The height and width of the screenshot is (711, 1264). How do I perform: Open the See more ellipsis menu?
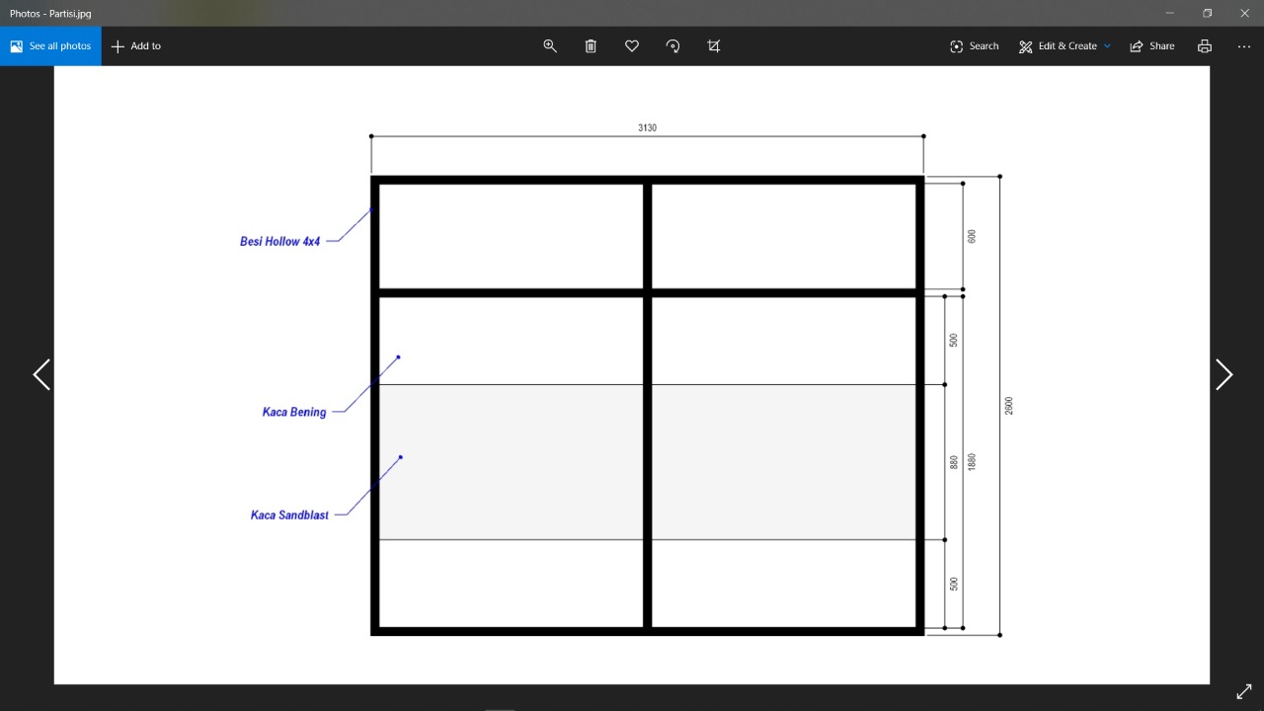point(1244,46)
